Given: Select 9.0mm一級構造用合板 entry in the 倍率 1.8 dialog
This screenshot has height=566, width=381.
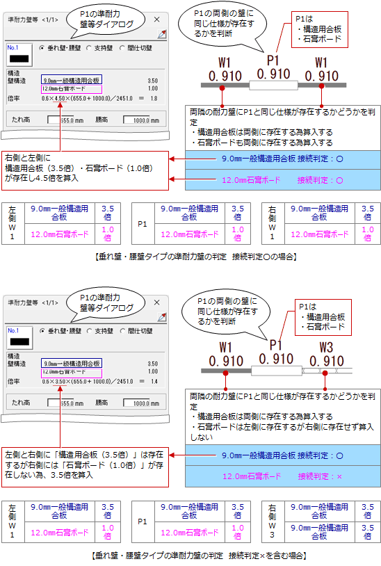Looking at the screenshot, I should (x=72, y=80).
